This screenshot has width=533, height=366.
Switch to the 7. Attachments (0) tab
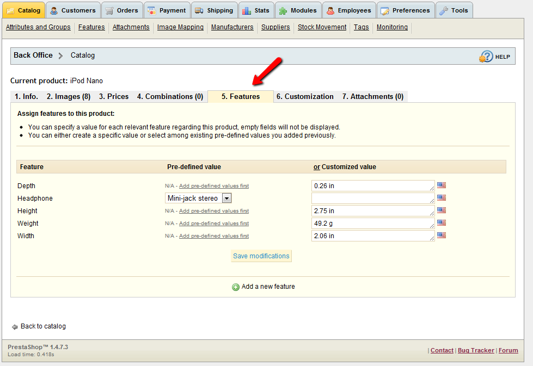373,96
